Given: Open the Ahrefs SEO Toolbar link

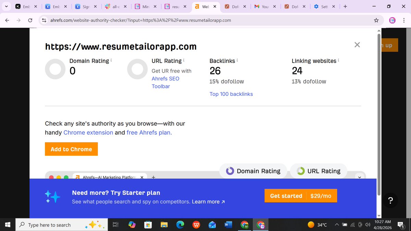Looking at the screenshot, I should [x=165, y=82].
